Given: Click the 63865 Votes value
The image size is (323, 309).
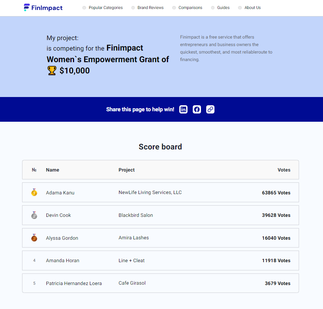Looking at the screenshot, I should (276, 193).
